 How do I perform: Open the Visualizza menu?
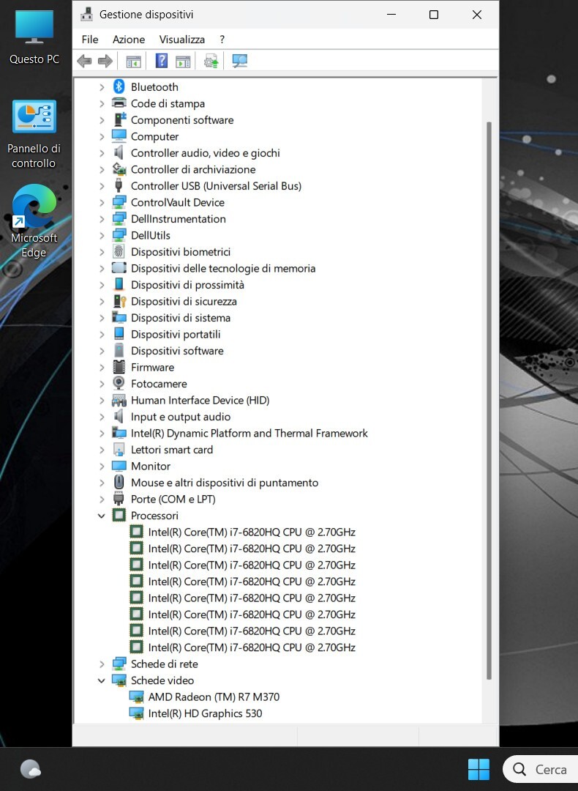(x=182, y=40)
